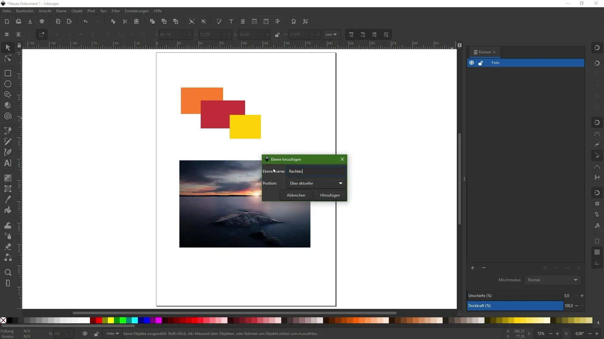Open Erweiterungen menu in menu bar
Screen dimensions: 604x339
[136, 11]
